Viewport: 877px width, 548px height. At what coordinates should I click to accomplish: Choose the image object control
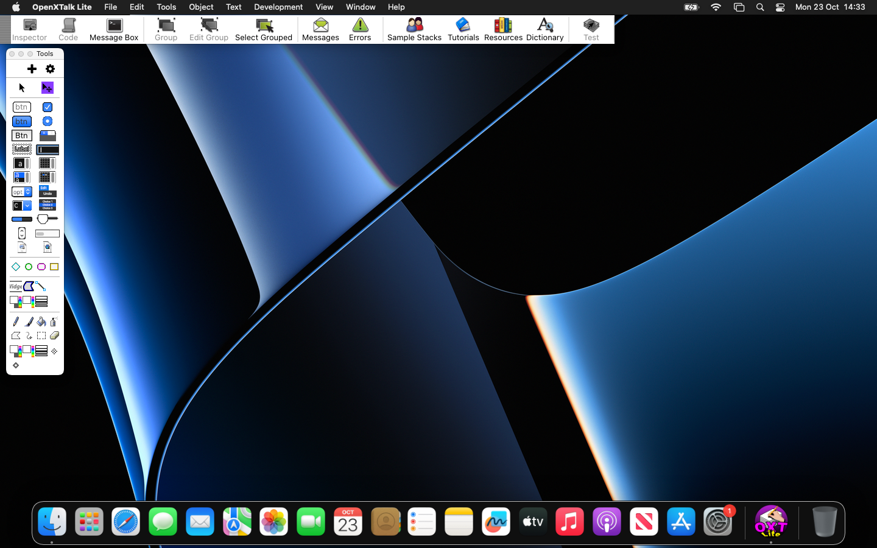coord(22,247)
